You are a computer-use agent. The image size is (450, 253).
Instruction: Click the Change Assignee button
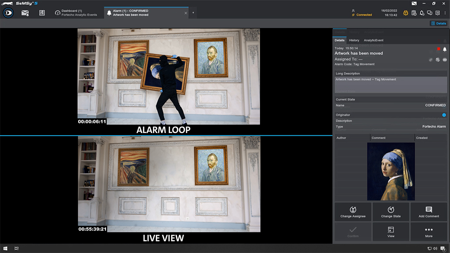353,212
